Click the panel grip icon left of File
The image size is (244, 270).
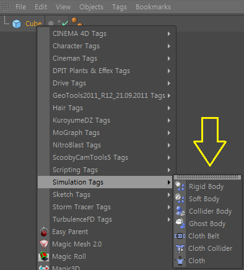[x=6, y=7]
